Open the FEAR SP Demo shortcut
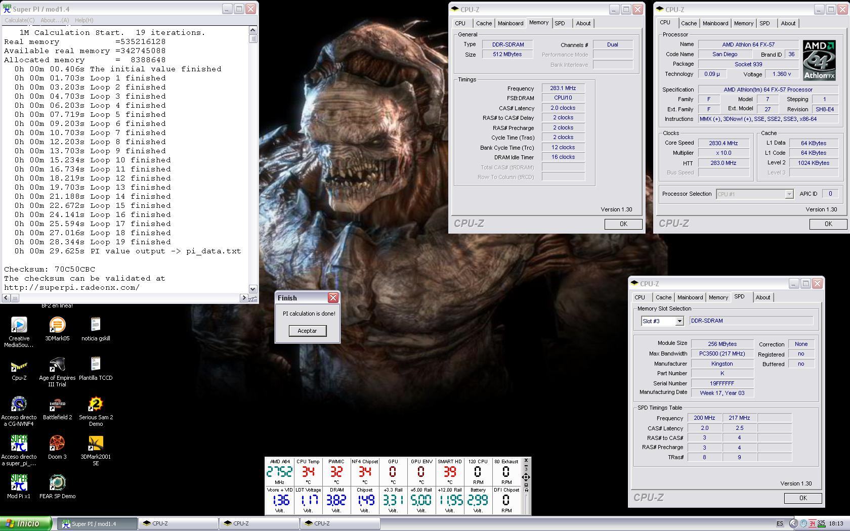The image size is (850, 531). tap(57, 483)
